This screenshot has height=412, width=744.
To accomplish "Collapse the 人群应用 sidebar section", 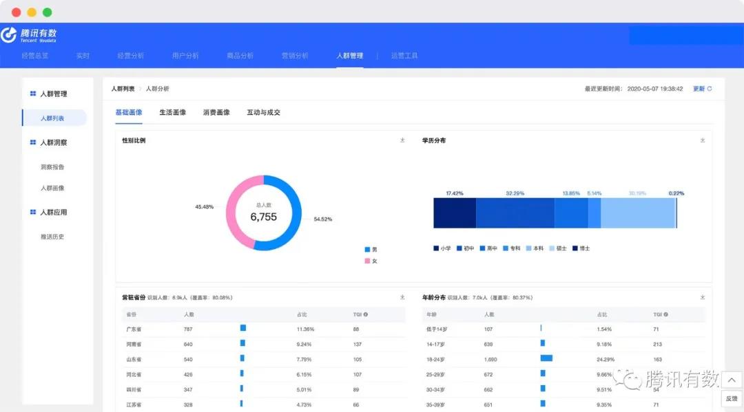I will pos(53,212).
